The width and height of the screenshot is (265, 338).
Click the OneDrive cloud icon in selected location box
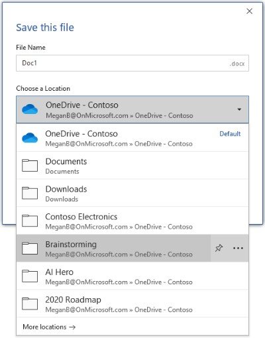click(x=30, y=109)
